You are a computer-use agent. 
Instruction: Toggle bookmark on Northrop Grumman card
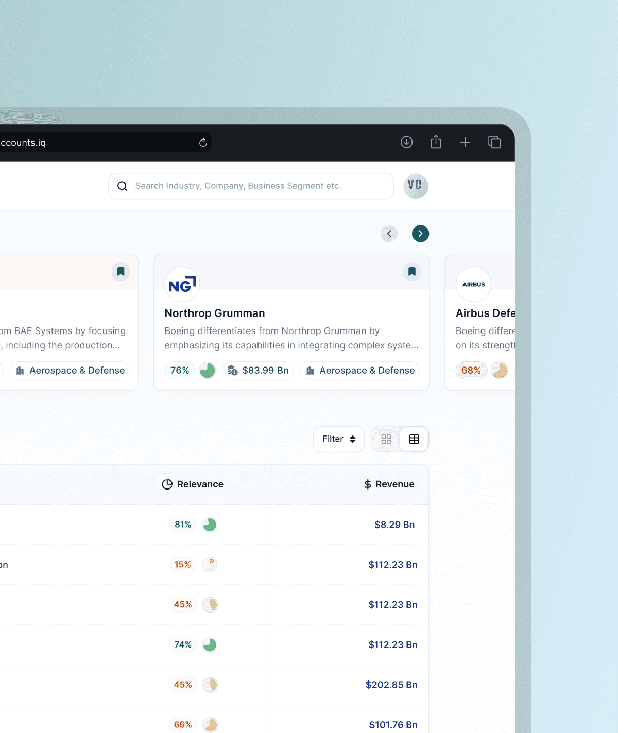pos(412,271)
